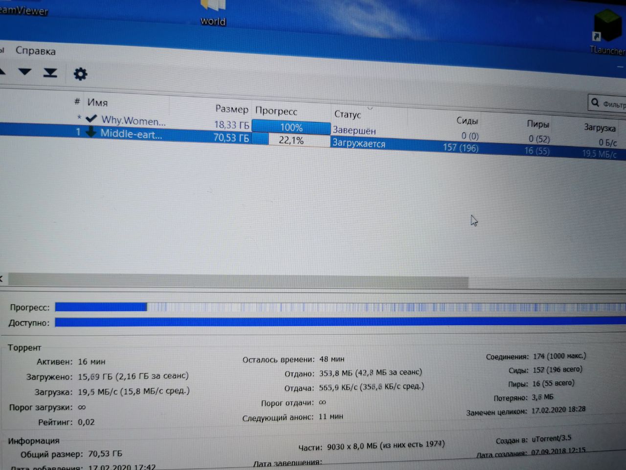Click the Загрузка 19,5 МБ/с detail value
The height and width of the screenshot is (470, 626).
(134, 391)
